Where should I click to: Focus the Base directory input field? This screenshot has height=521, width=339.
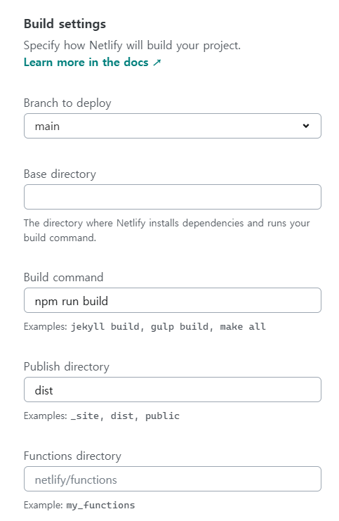[x=173, y=197]
